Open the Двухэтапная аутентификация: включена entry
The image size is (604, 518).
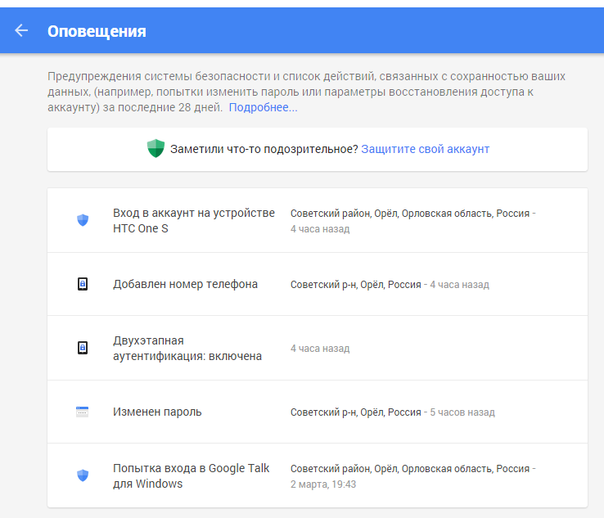[x=187, y=348]
